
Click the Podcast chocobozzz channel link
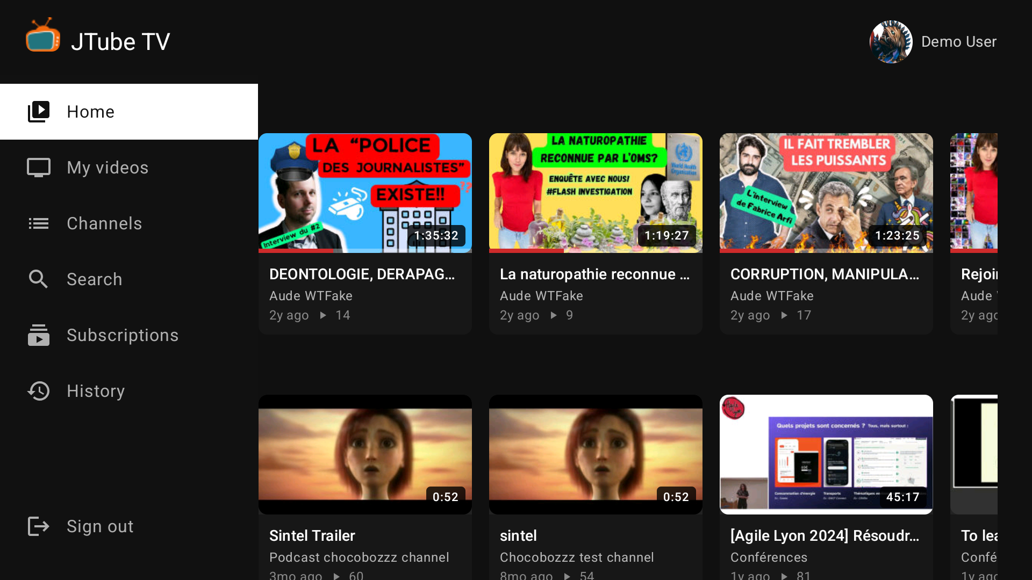click(x=359, y=557)
